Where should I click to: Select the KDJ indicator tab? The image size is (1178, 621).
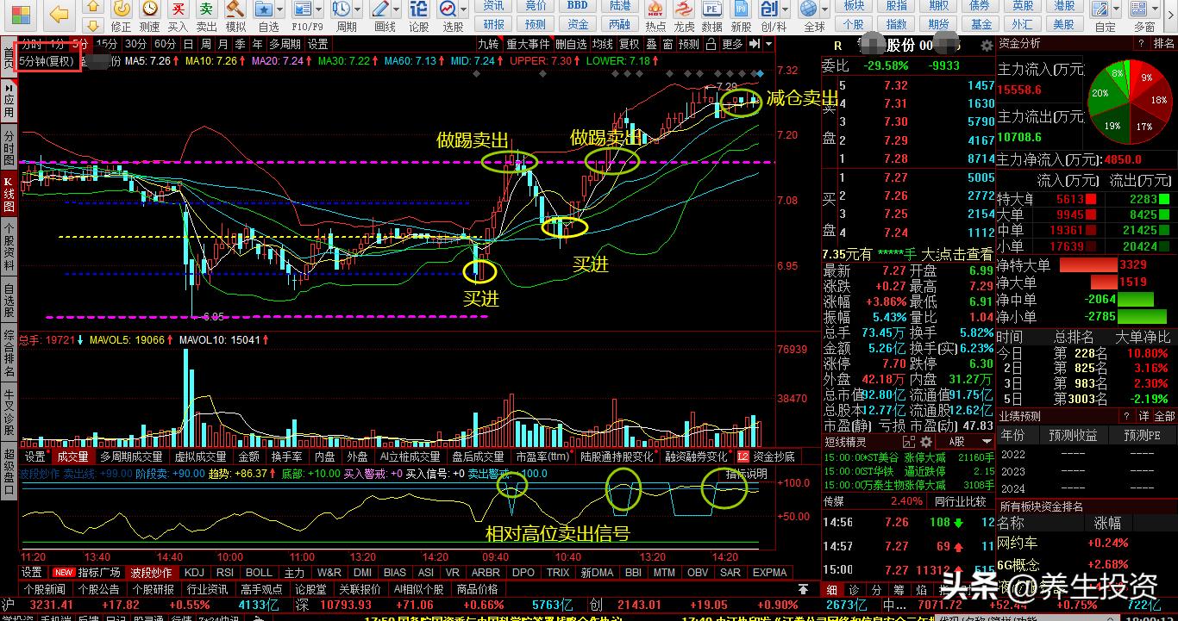tap(194, 572)
